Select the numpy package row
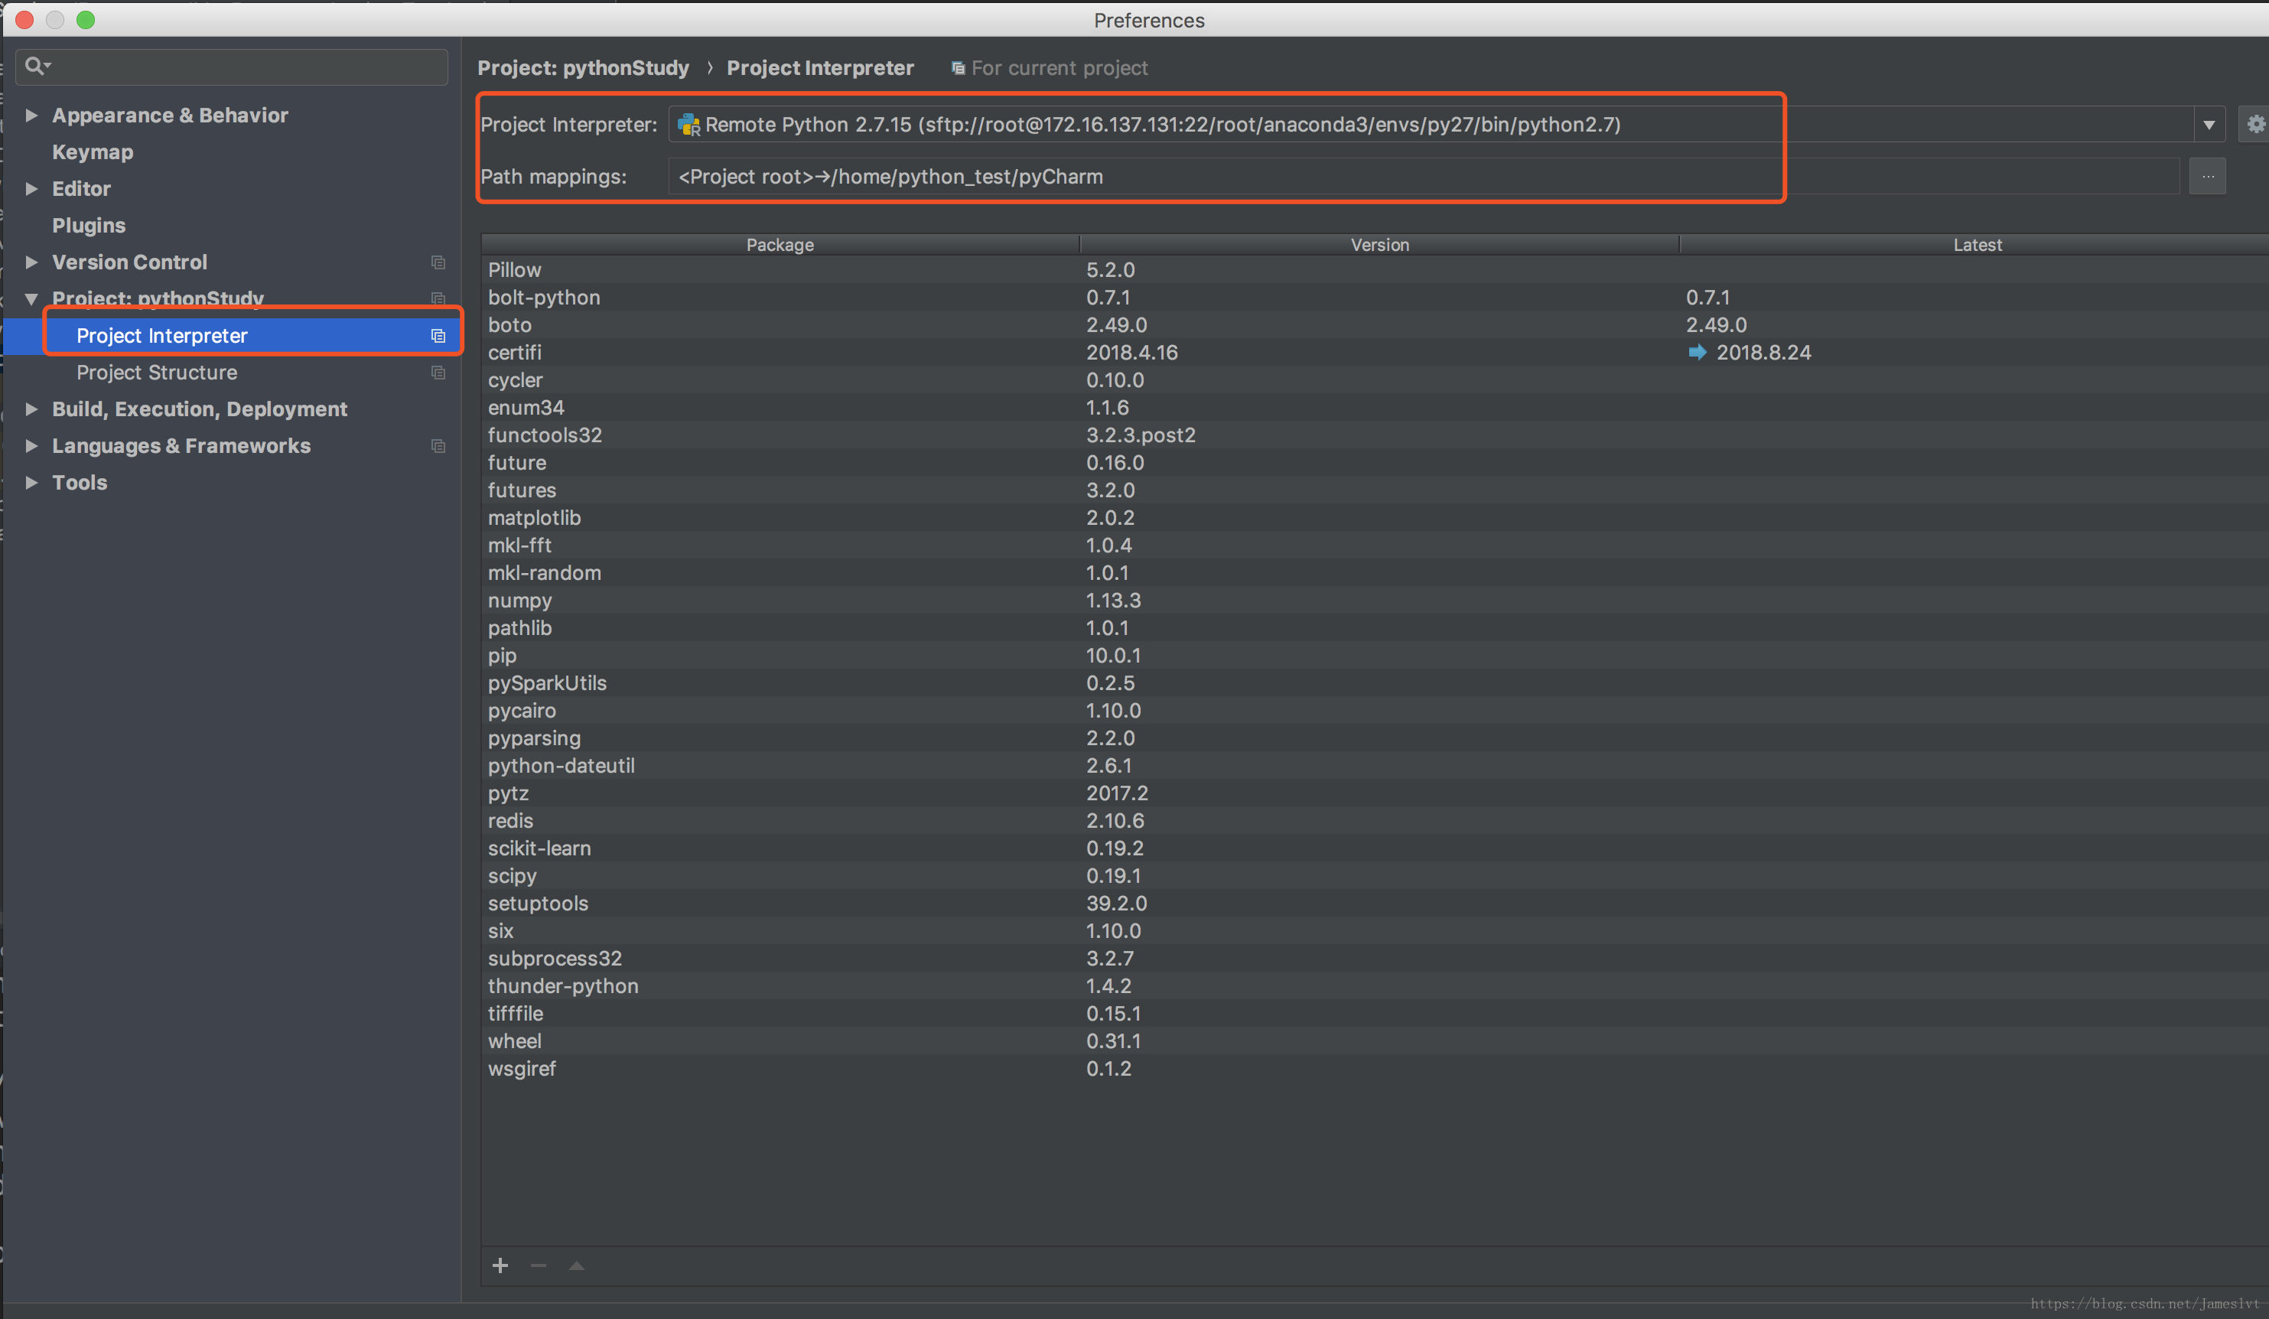This screenshot has height=1319, width=2269. (x=1375, y=601)
